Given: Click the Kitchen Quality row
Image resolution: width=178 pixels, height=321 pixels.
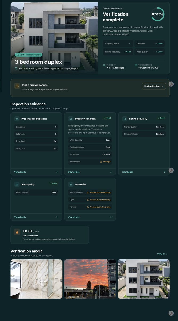Looking at the screenshot, I should pyautogui.click(x=144, y=127).
